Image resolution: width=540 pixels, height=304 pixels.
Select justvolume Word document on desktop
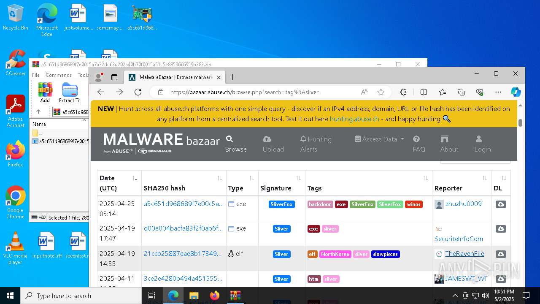coord(78,18)
